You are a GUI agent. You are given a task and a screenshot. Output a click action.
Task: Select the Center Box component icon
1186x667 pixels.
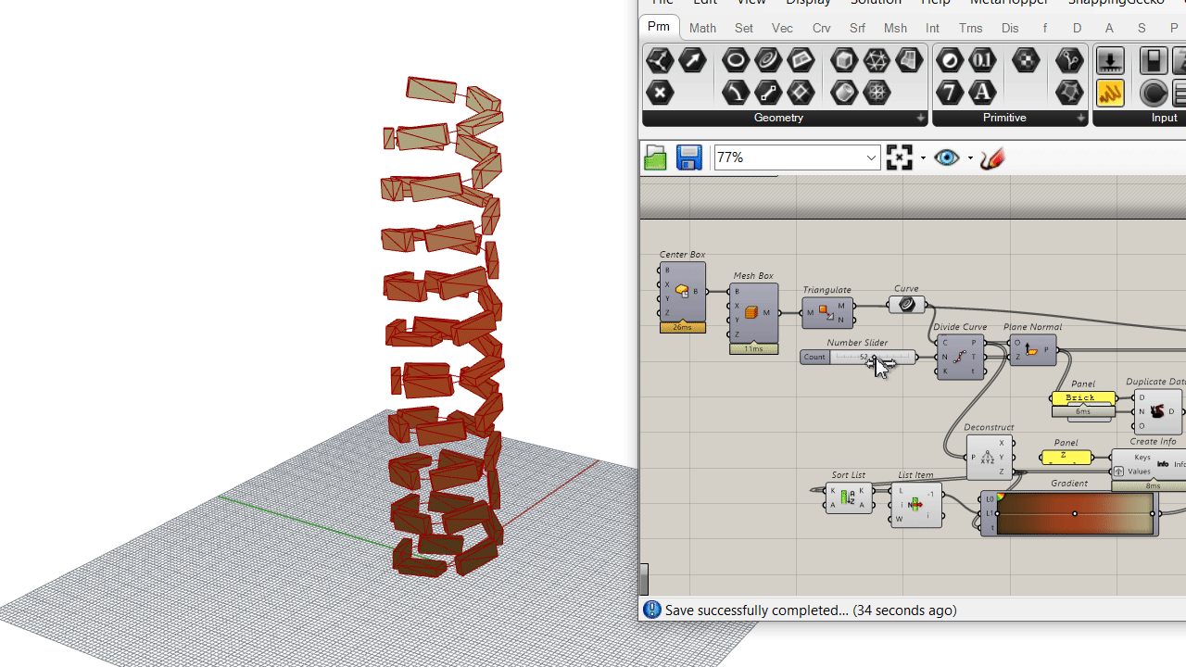tap(683, 291)
